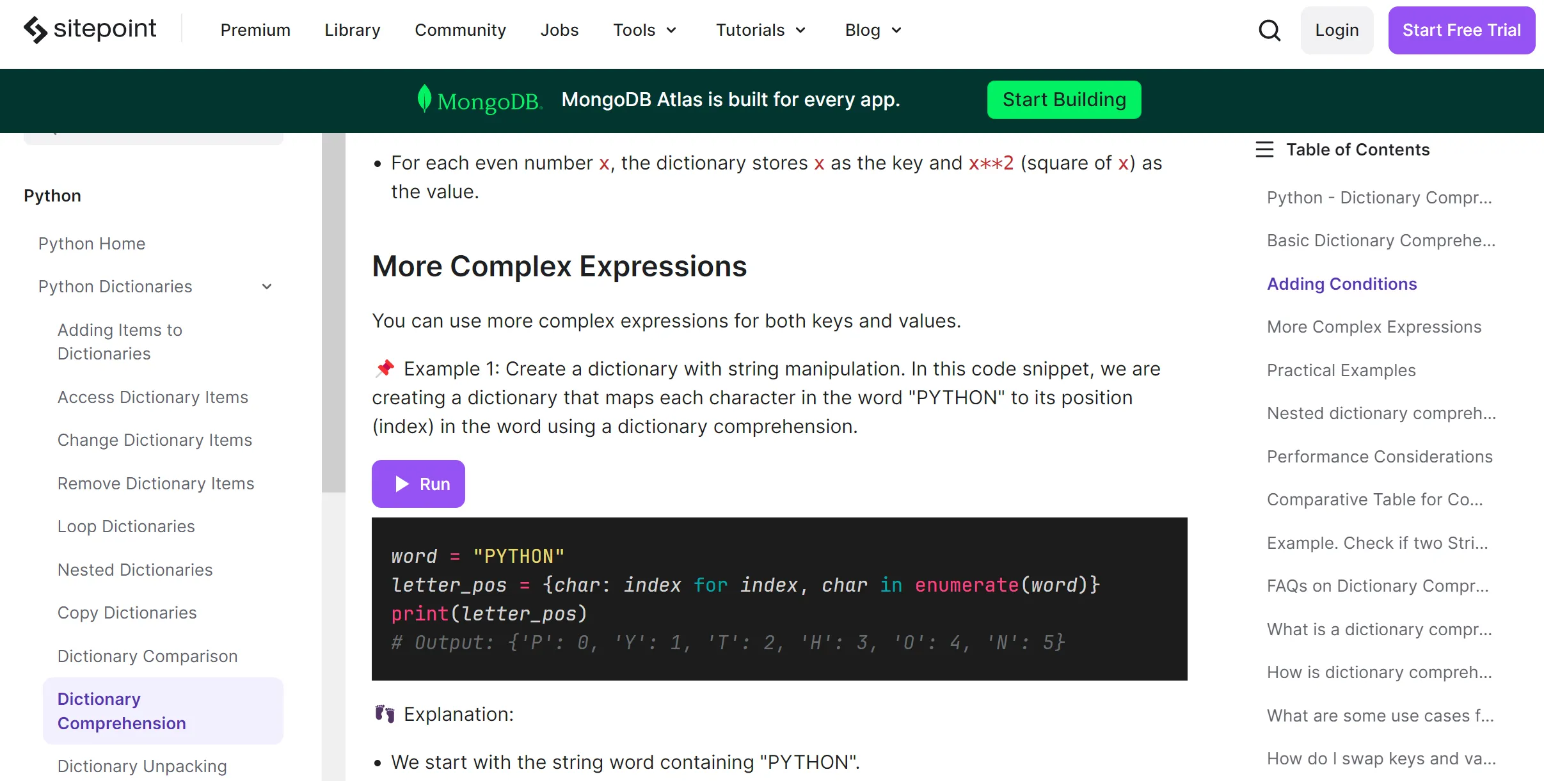Collapse the Python Dictionaries section chevron

(x=267, y=287)
